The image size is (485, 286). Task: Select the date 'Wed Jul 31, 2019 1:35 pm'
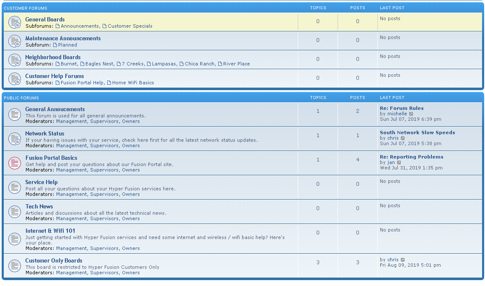(411, 168)
